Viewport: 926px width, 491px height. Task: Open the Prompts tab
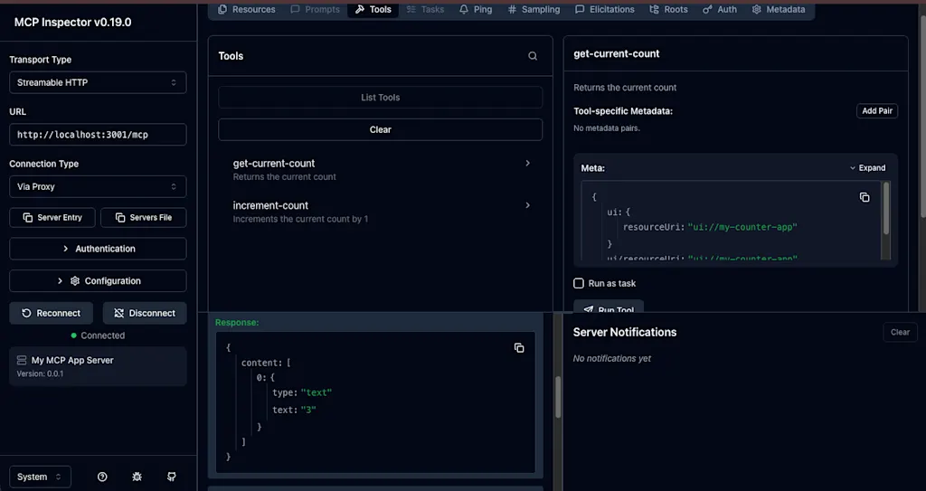coord(315,9)
